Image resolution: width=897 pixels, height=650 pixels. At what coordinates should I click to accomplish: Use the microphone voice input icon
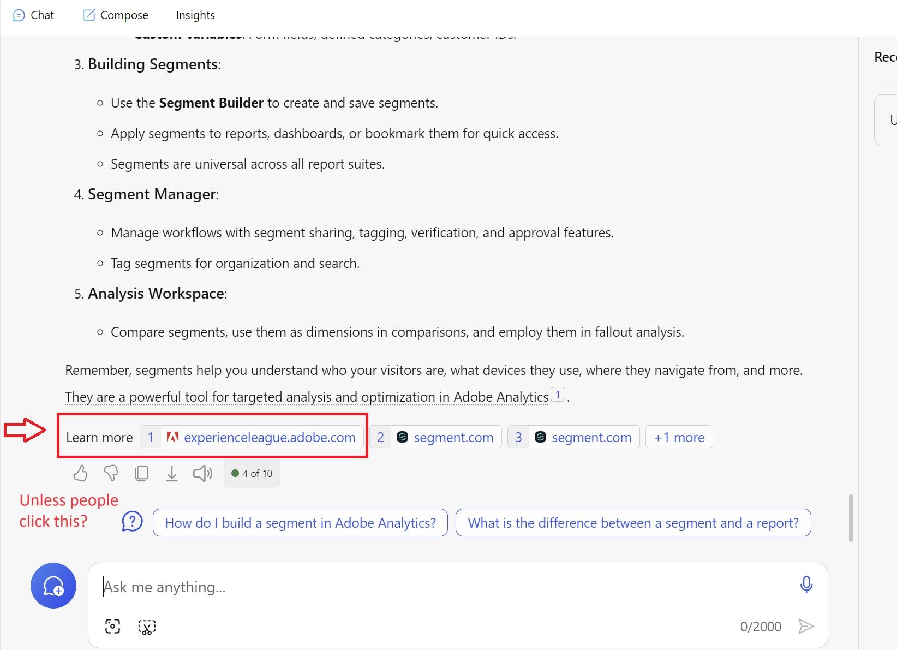806,585
